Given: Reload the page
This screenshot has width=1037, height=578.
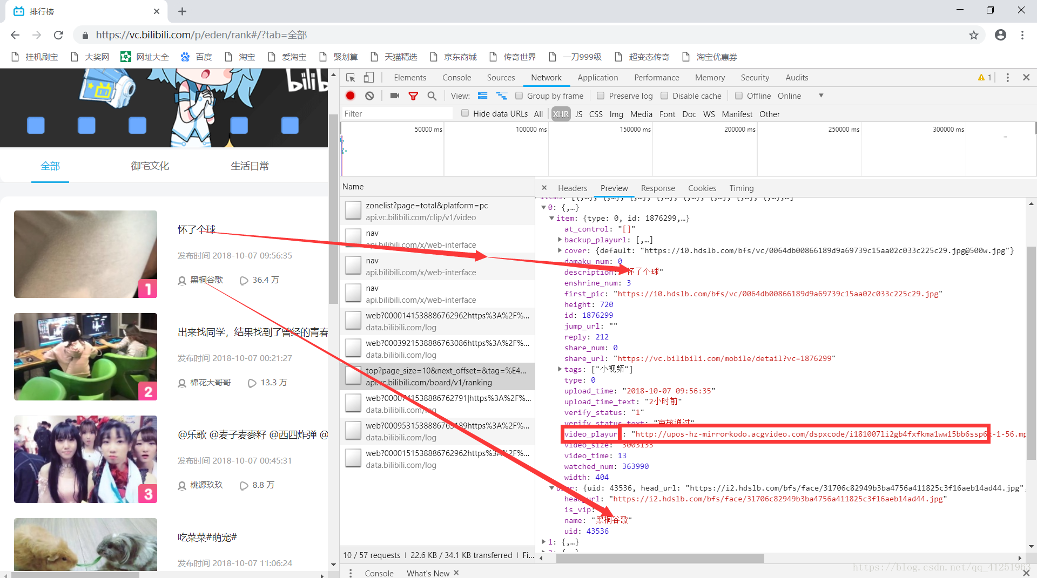Looking at the screenshot, I should click(x=58, y=35).
